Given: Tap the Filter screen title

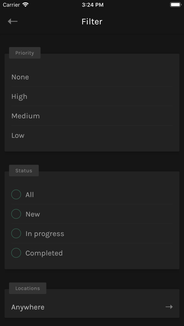Looking at the screenshot, I should [x=92, y=22].
